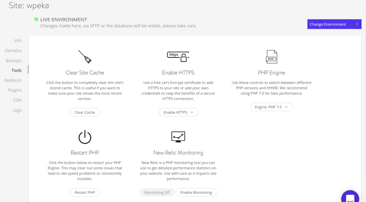Open the Change Environment dropdown
The image size is (366, 202).
(x=334, y=24)
